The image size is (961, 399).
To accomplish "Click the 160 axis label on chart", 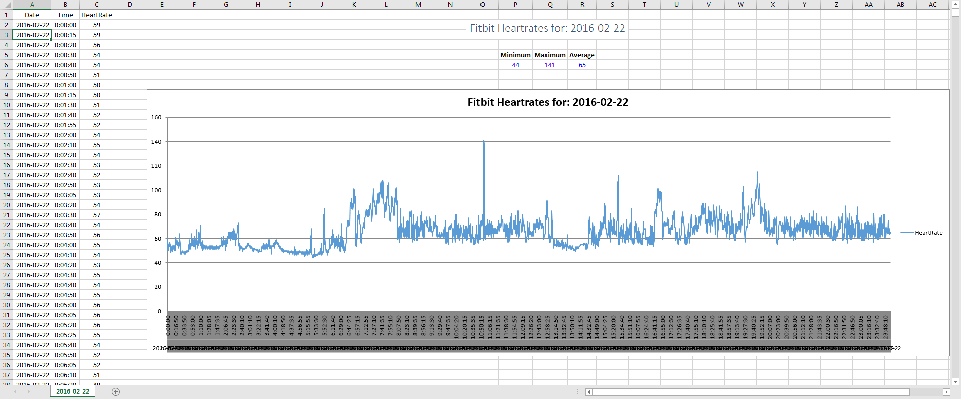I will coord(156,118).
